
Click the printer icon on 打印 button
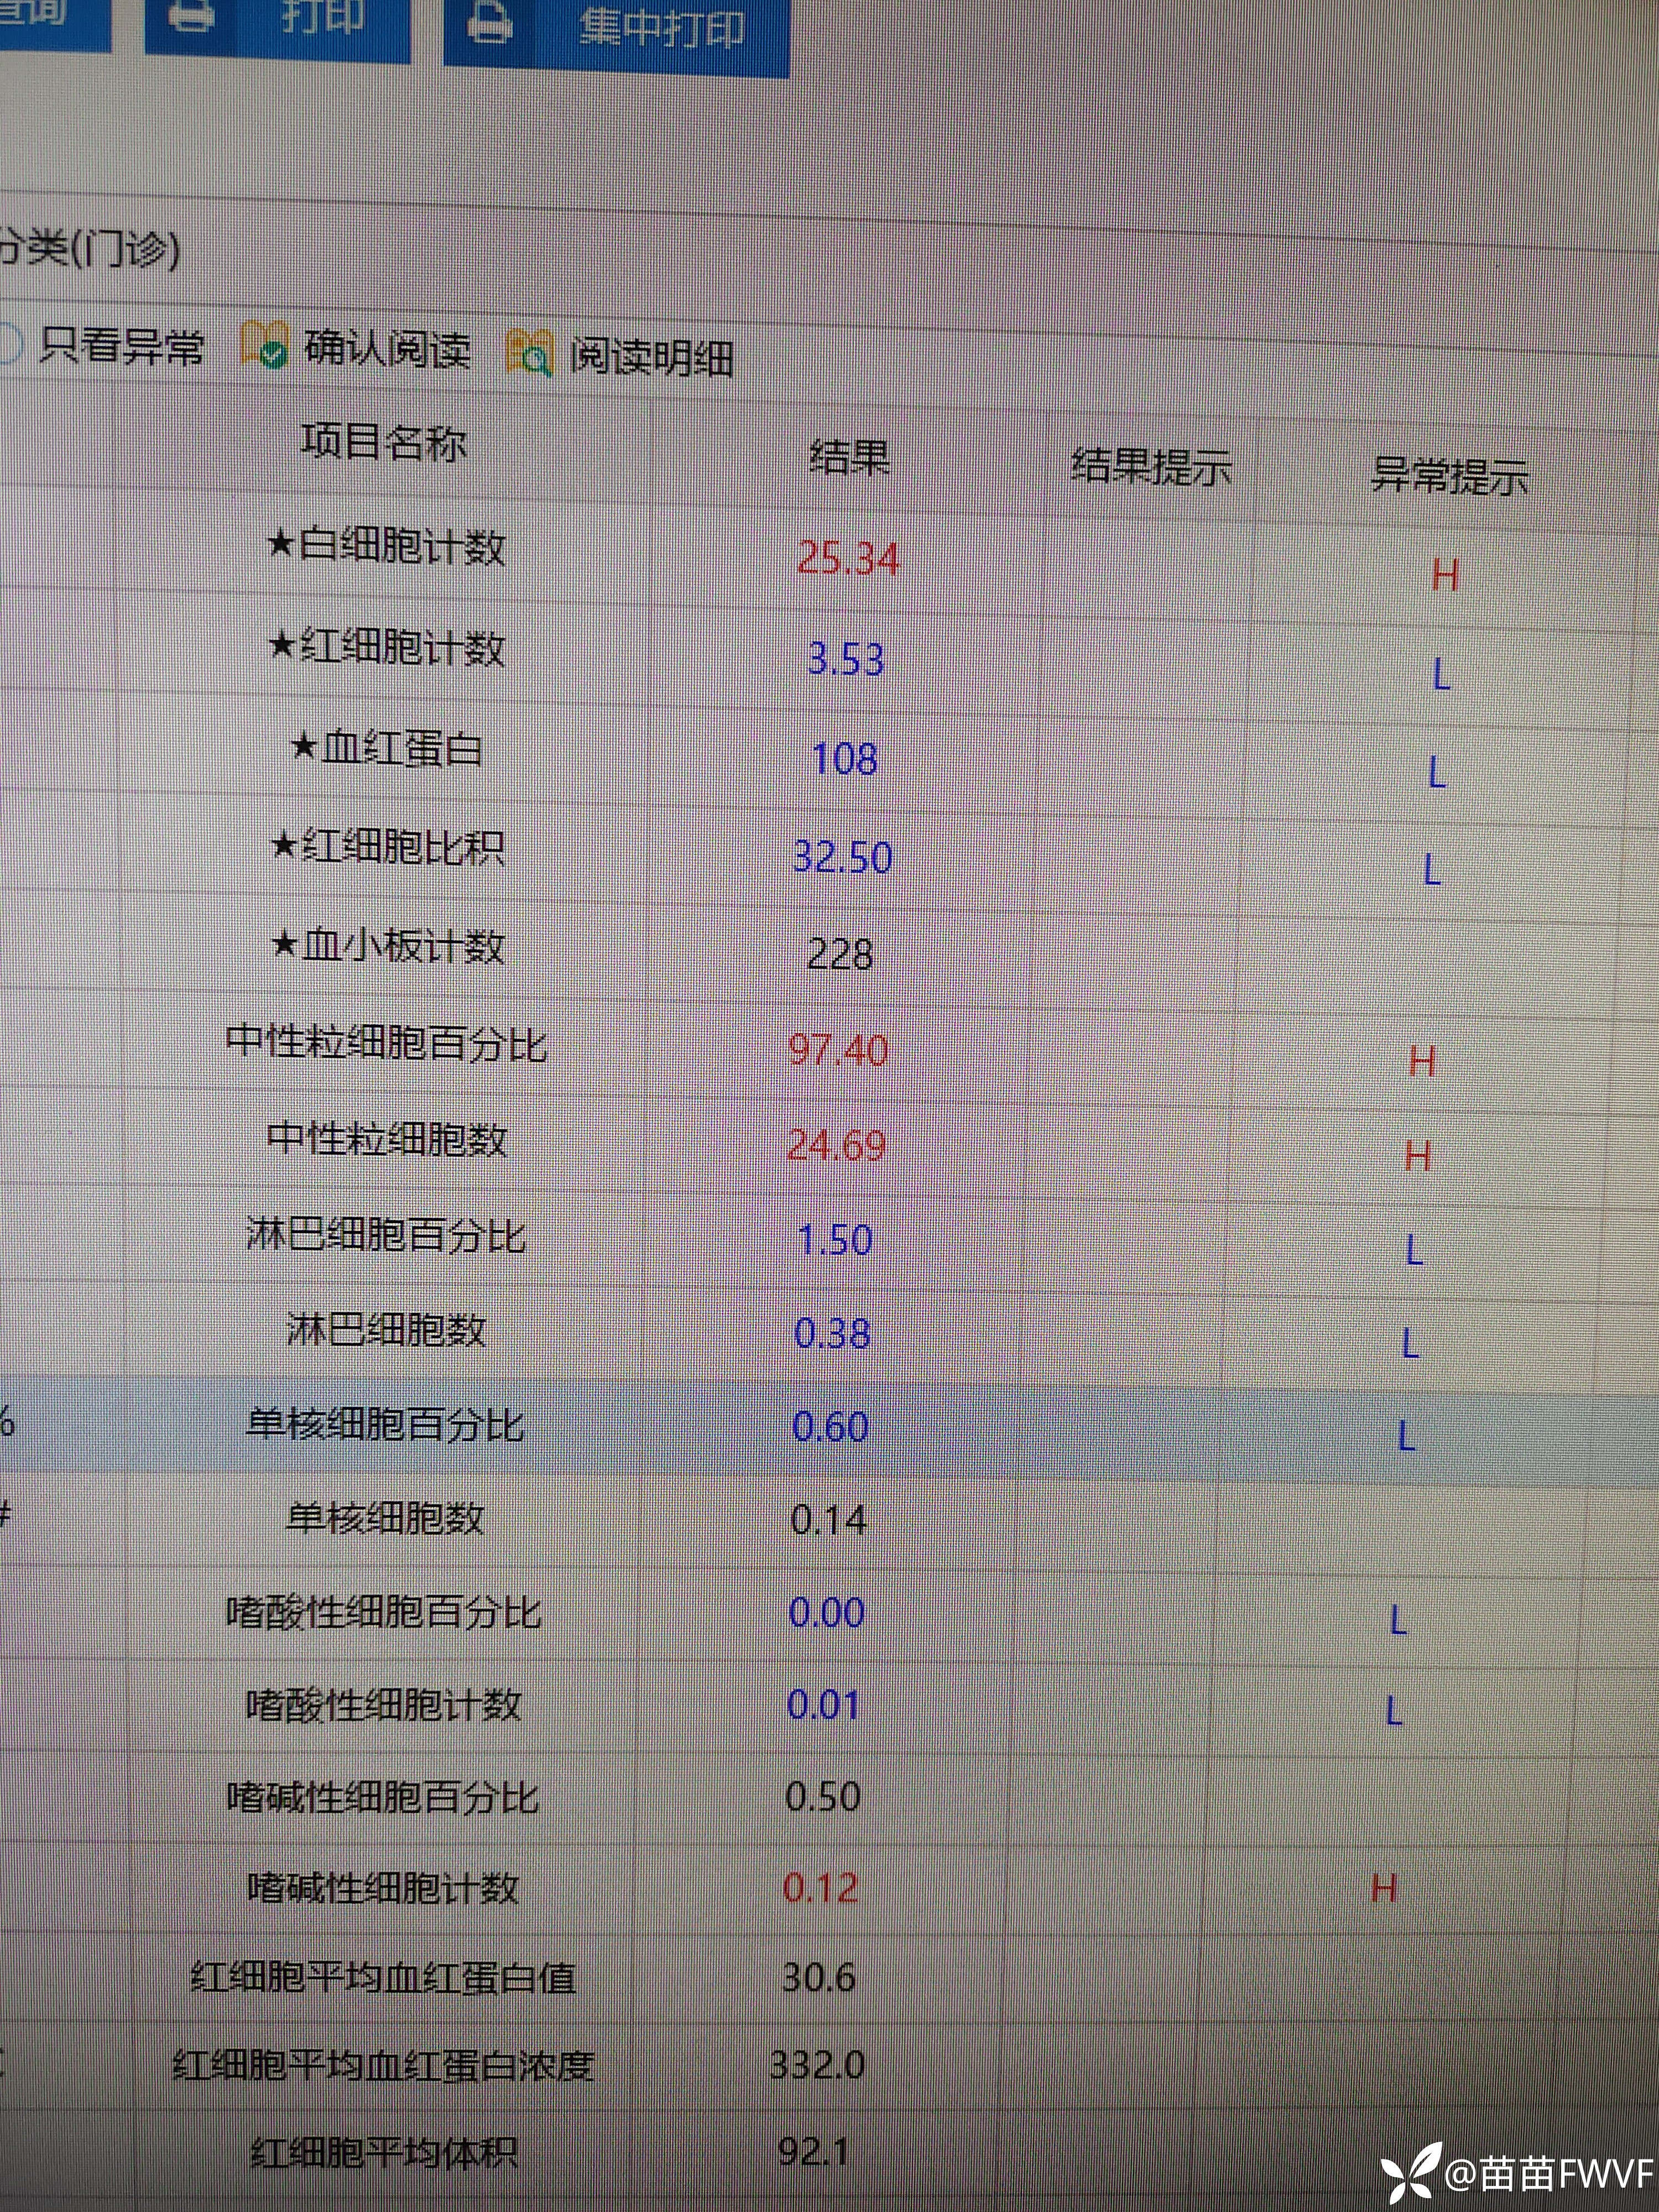(190, 17)
